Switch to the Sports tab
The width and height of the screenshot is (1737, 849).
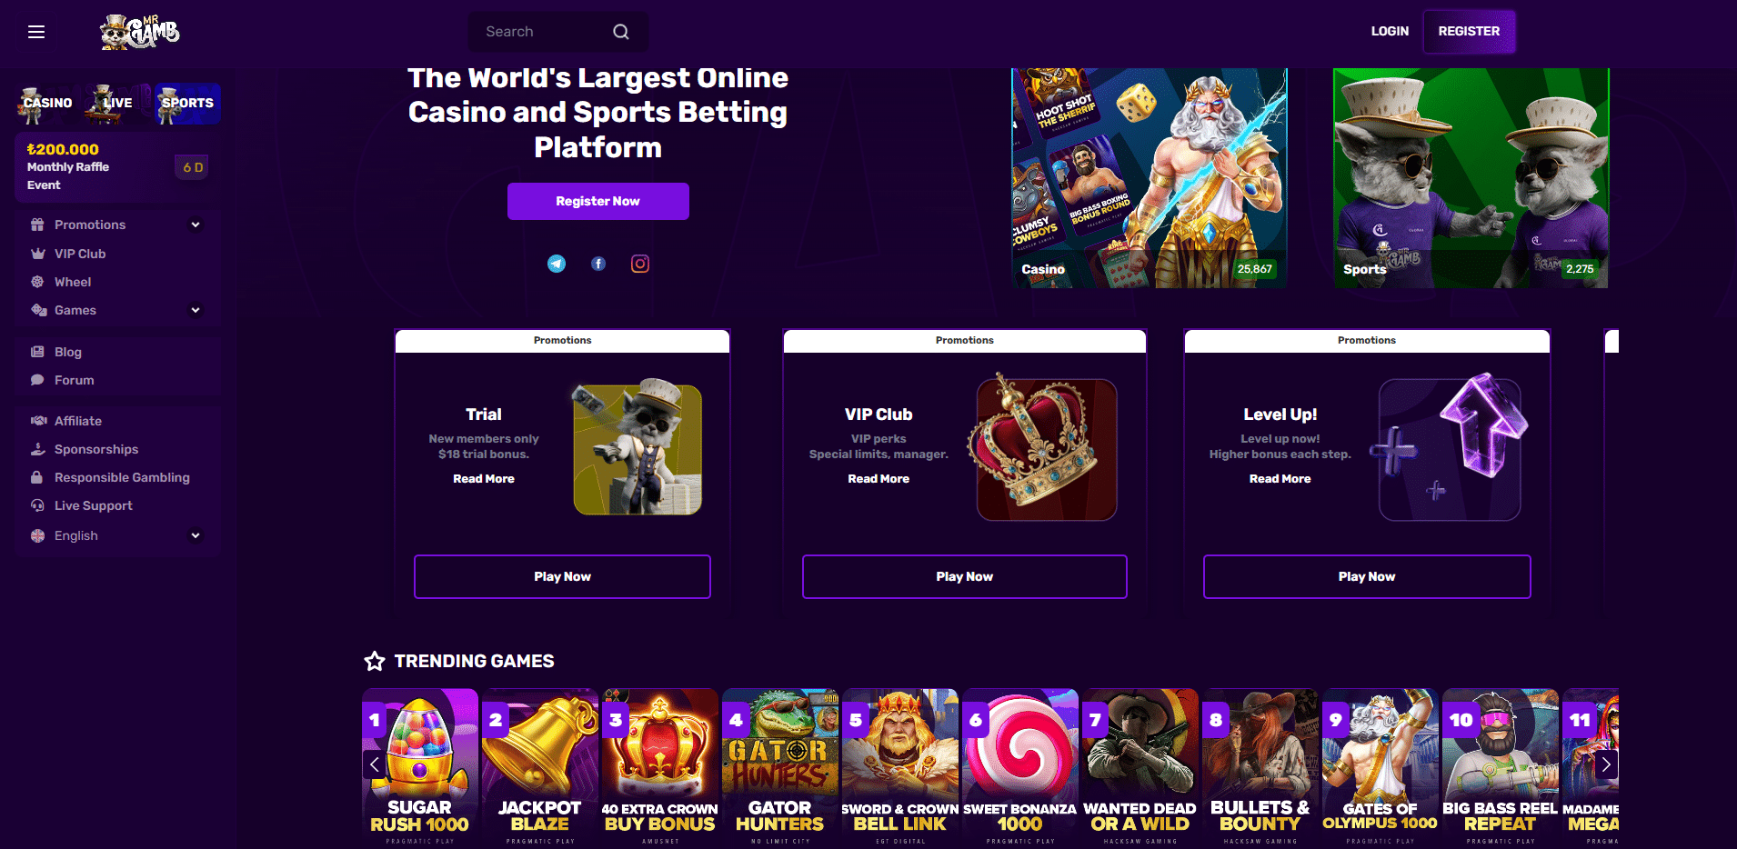tap(187, 103)
